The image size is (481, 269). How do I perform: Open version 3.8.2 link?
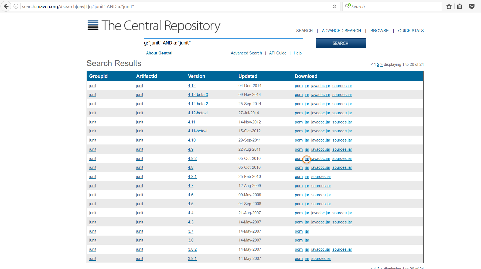coord(192,249)
